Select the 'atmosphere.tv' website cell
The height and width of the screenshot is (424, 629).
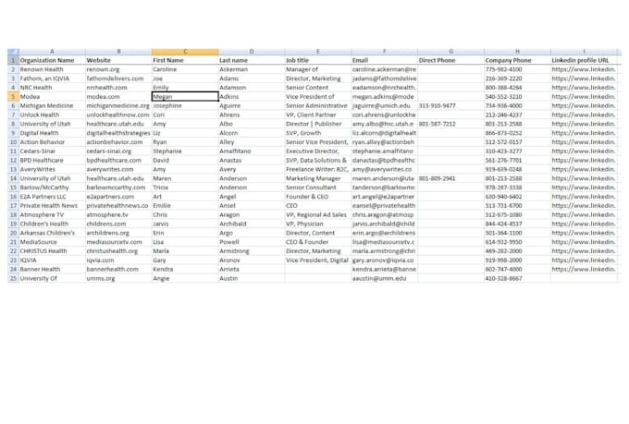pos(118,215)
